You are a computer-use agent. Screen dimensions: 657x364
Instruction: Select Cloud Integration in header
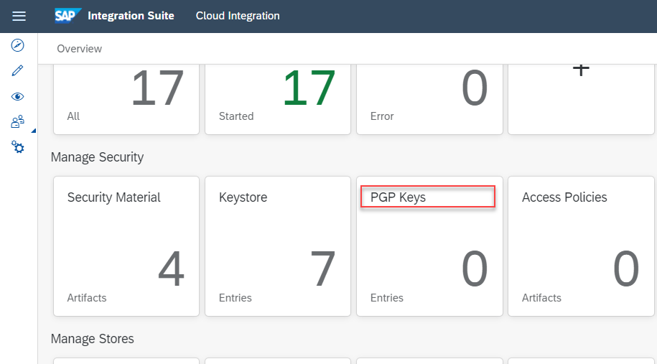coord(238,16)
